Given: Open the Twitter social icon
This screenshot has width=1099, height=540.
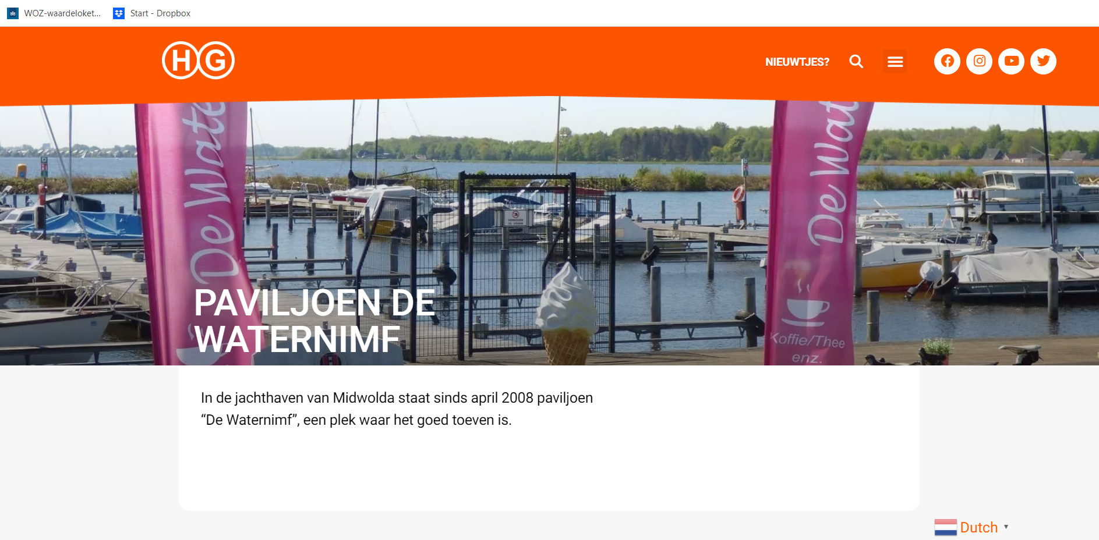Looking at the screenshot, I should point(1043,61).
